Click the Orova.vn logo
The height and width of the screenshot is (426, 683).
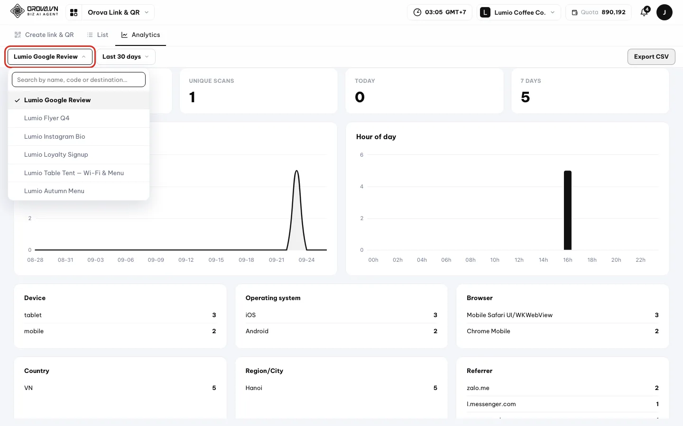coord(35,11)
